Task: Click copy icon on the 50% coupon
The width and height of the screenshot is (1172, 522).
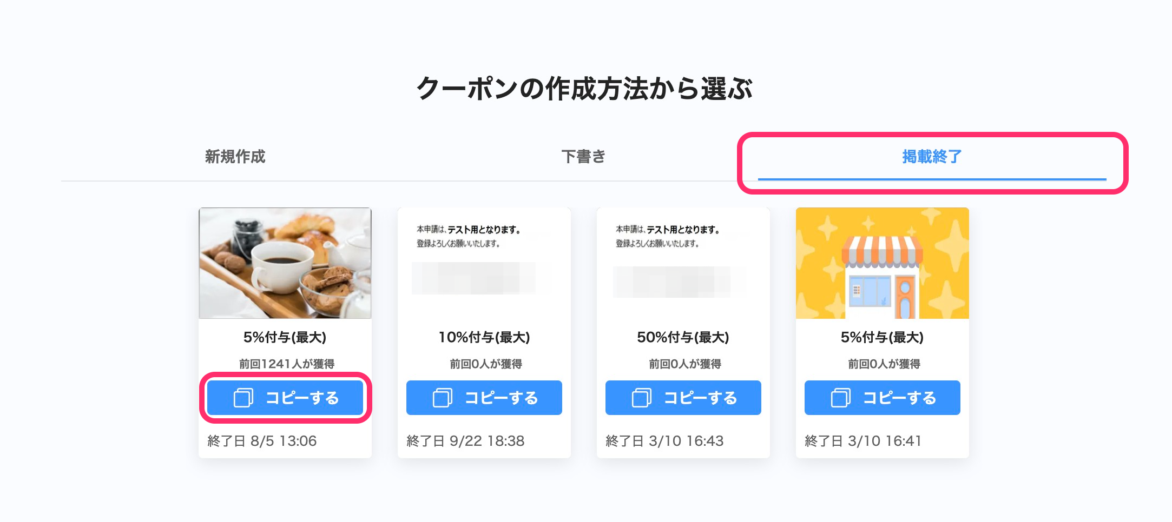Action: point(641,398)
